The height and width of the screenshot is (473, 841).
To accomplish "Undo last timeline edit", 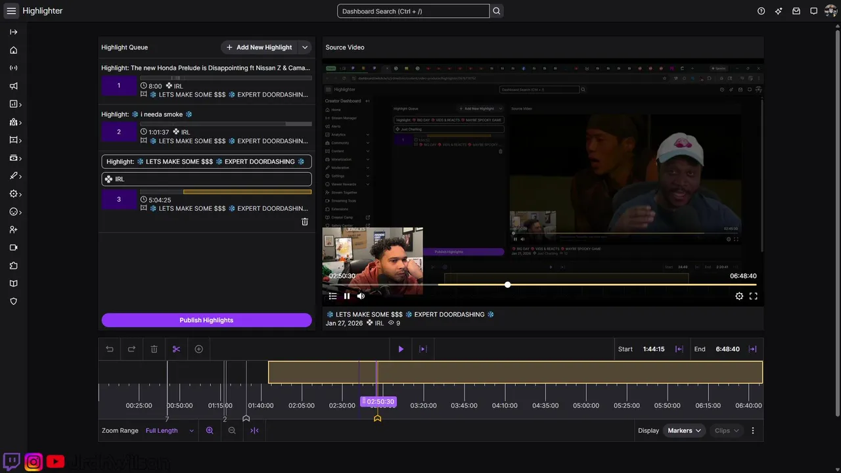I will pyautogui.click(x=110, y=349).
